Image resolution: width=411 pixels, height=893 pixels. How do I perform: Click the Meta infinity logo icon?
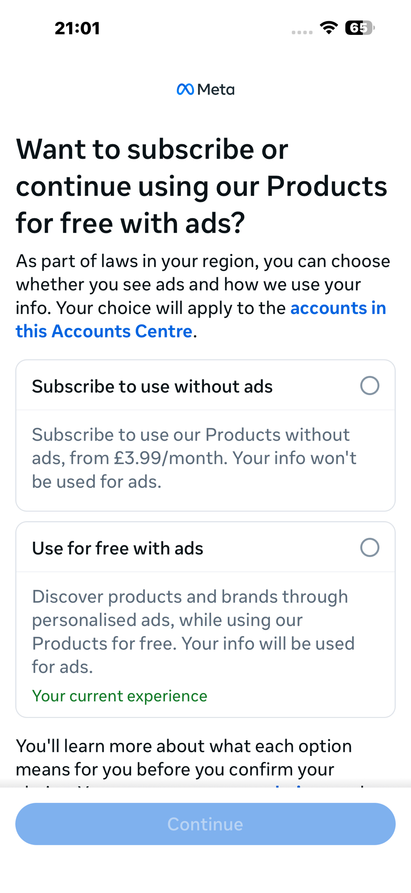pos(185,89)
